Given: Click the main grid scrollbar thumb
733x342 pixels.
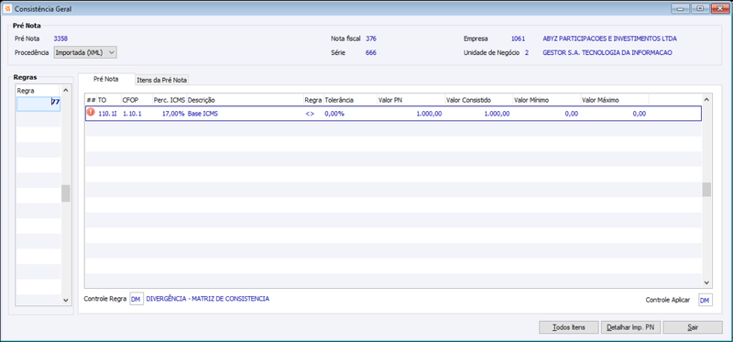Looking at the screenshot, I should (706, 190).
